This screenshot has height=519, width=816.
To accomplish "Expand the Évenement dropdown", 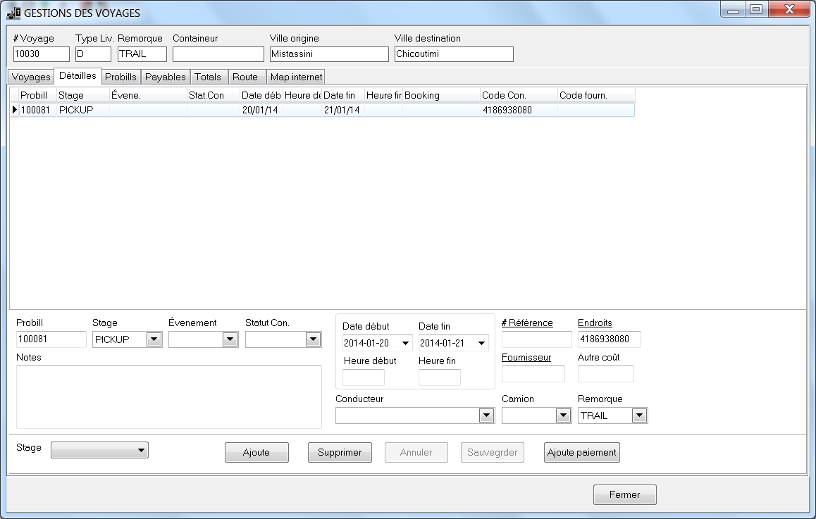I will point(230,339).
